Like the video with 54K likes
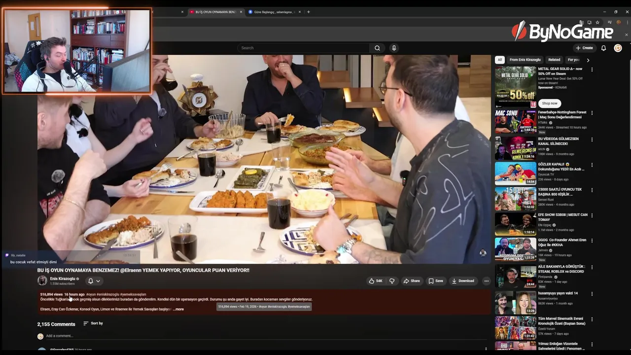Image resolution: width=631 pixels, height=355 pixels. (376, 281)
